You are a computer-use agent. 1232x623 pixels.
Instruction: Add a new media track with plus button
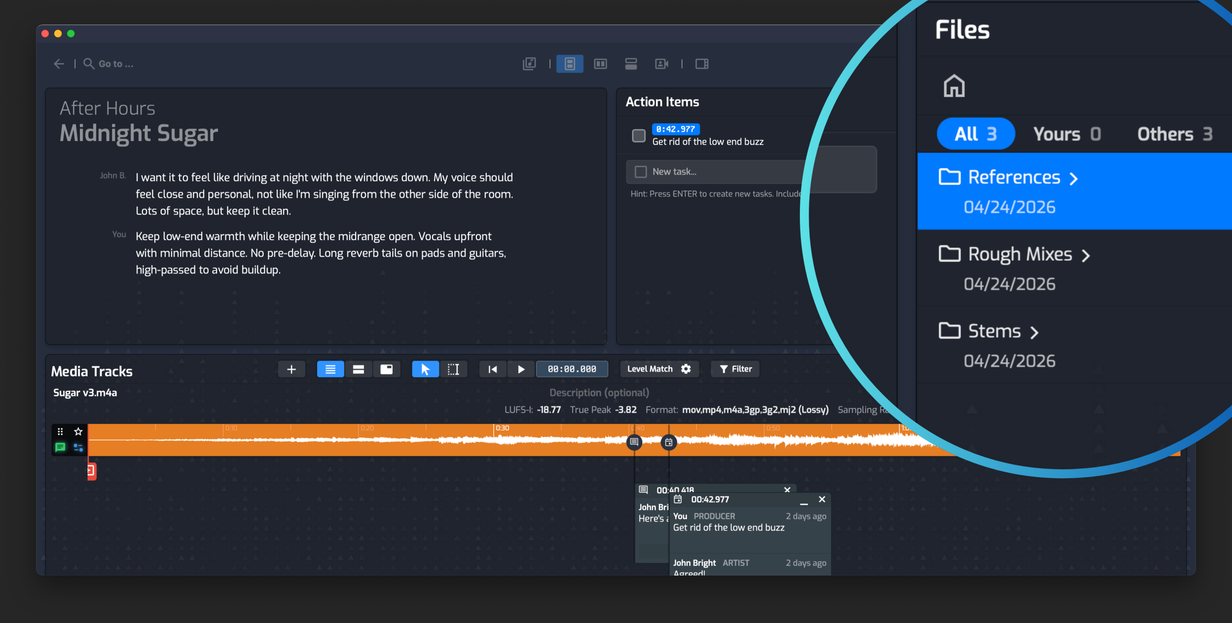pyautogui.click(x=291, y=369)
